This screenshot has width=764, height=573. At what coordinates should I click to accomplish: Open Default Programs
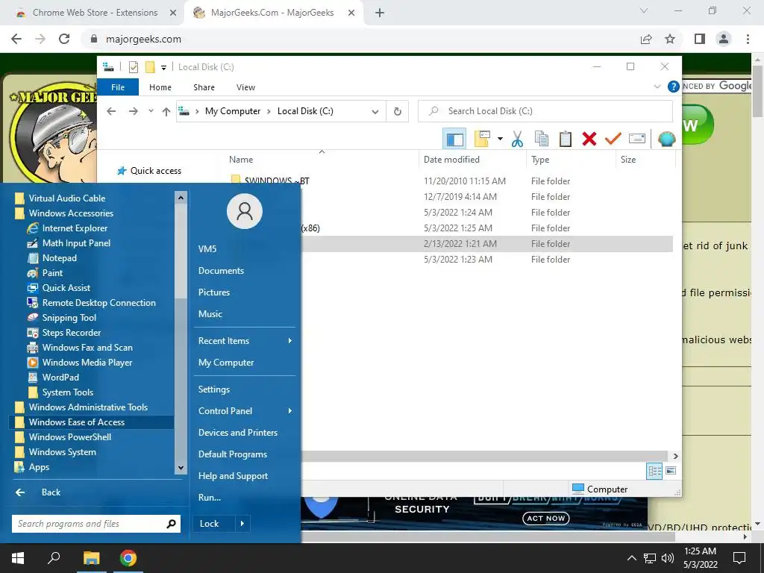click(233, 454)
